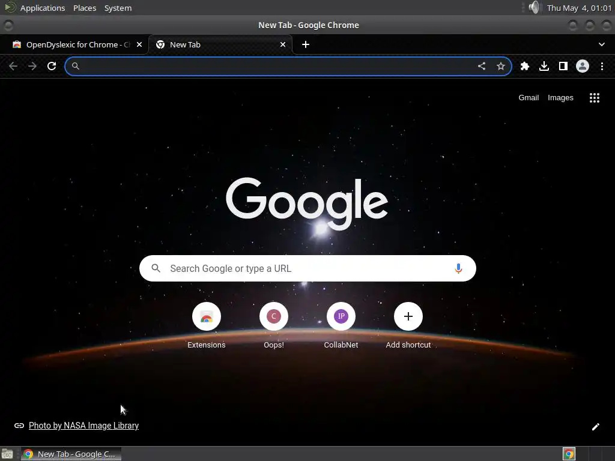Viewport: 615px width, 461px height.
Task: Open the Applications menu
Action: point(43,8)
